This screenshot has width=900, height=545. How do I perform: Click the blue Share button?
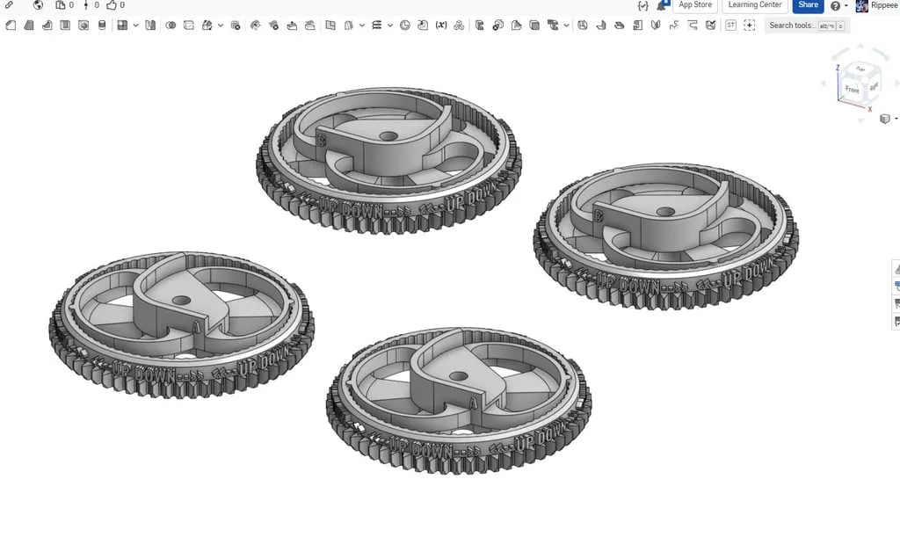[808, 5]
